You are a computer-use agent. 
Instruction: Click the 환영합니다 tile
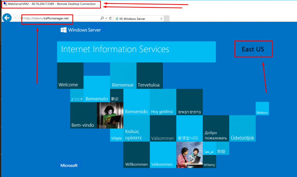pyautogui.click(x=189, y=128)
